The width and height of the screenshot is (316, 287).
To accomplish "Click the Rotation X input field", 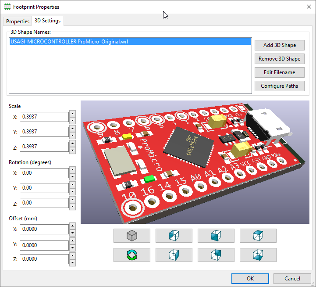I will pos(44,173).
